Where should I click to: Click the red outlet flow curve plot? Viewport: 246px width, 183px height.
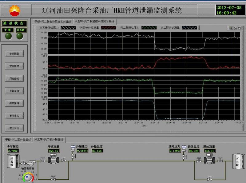pyautogui.click(x=144, y=65)
